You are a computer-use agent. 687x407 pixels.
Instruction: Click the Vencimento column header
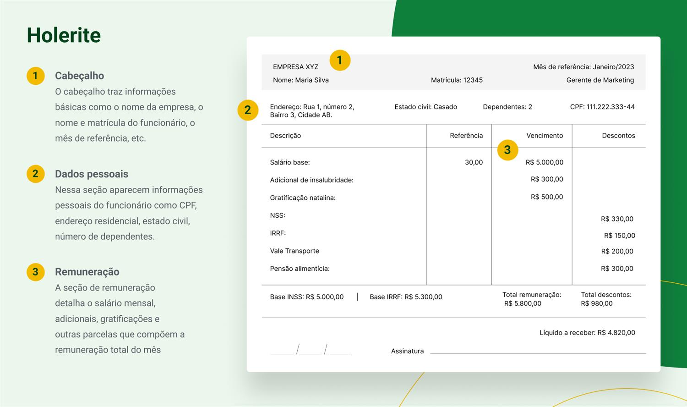click(x=544, y=136)
